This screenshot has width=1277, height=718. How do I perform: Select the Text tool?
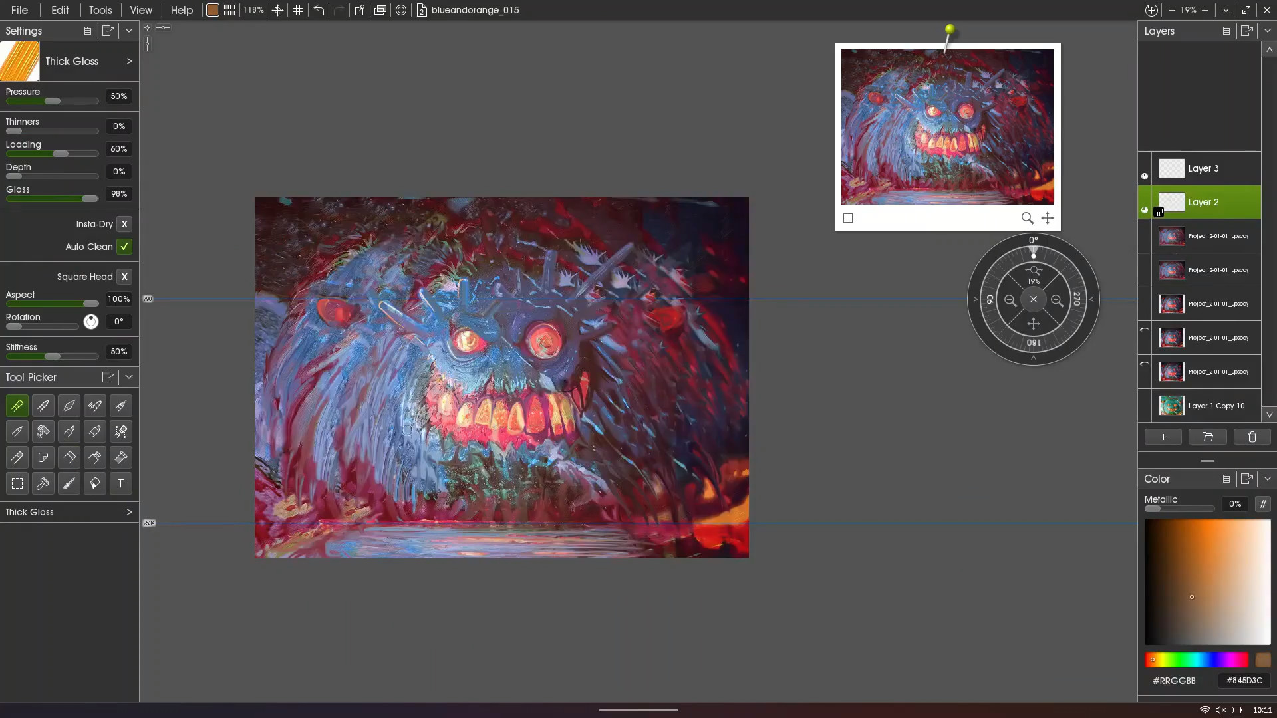120,484
